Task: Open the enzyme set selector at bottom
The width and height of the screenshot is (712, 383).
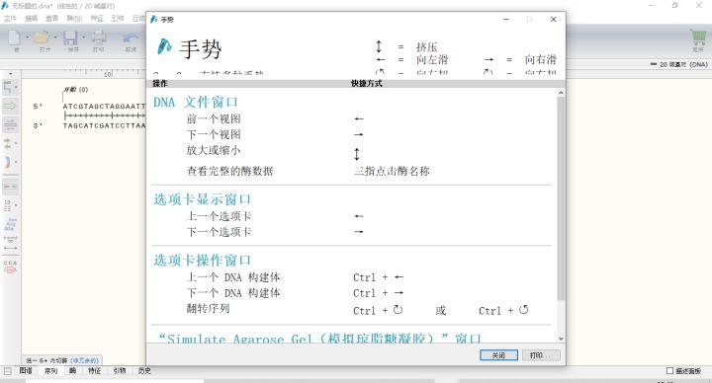Action: click(x=61, y=360)
